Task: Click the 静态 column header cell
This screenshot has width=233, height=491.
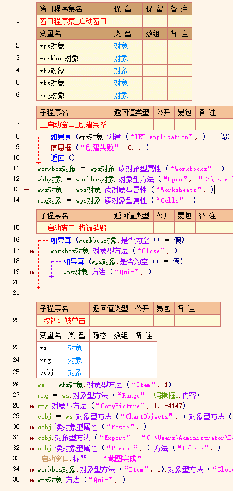Action: [x=100, y=336]
